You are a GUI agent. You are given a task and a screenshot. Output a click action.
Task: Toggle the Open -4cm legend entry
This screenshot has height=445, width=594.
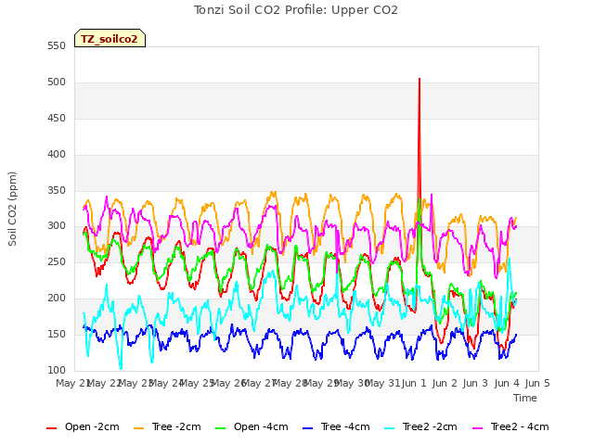tap(252, 426)
